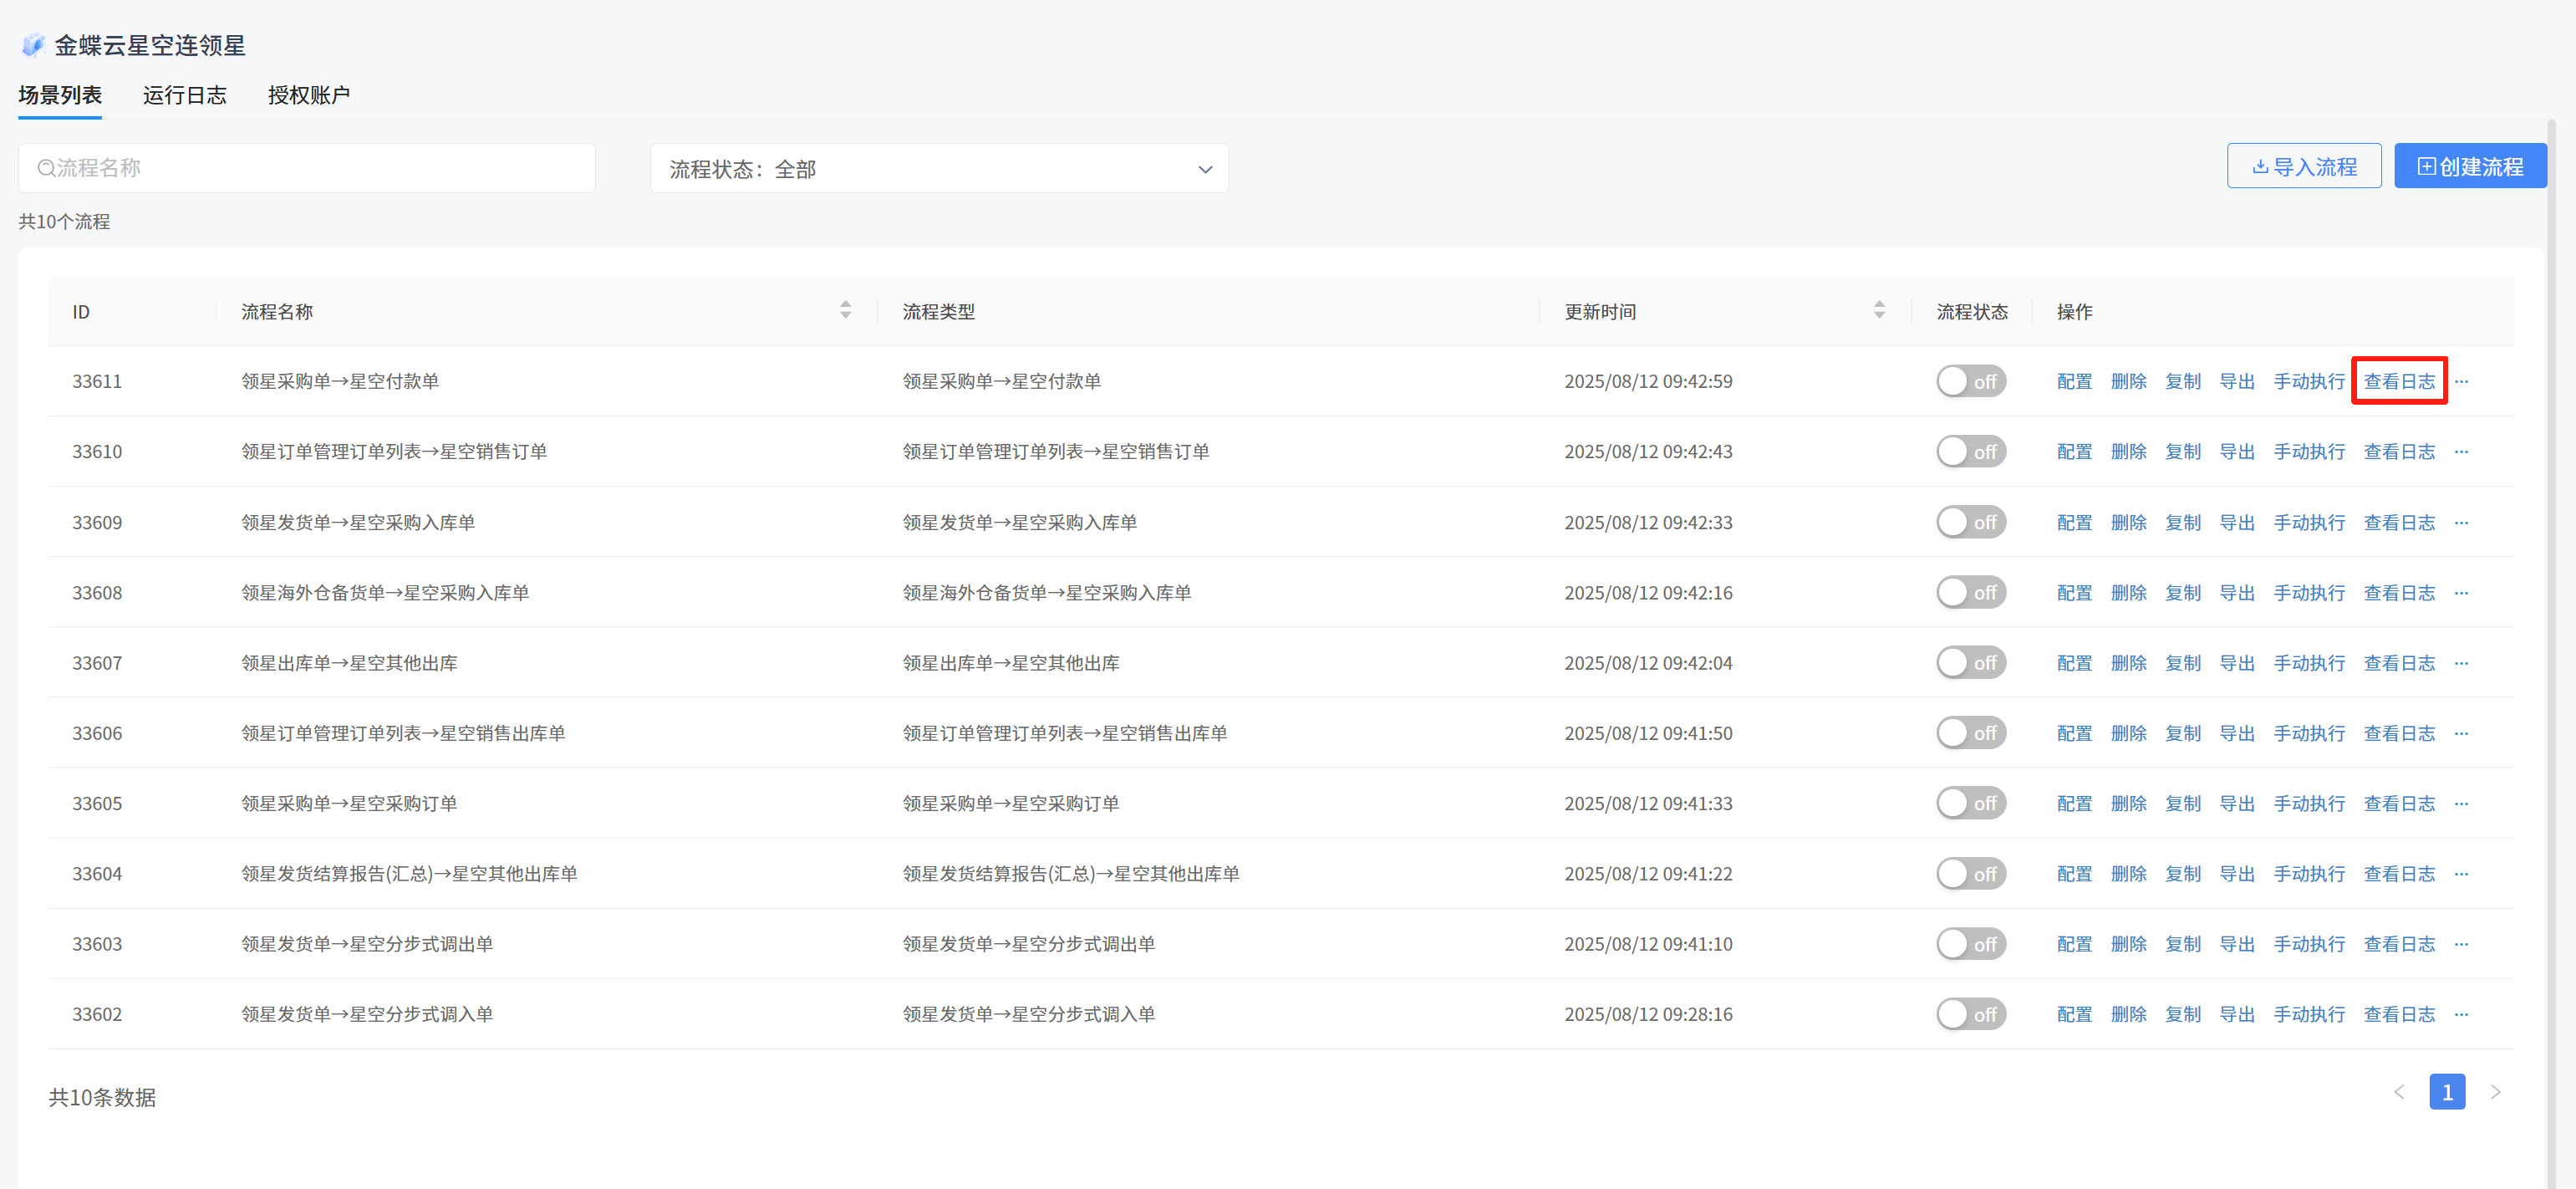Toggle status switch for flow 33604
2576x1189 pixels.
(1971, 874)
